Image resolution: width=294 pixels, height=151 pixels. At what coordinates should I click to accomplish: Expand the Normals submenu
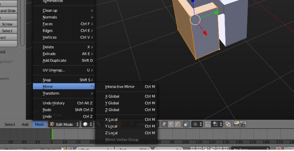coord(64,17)
